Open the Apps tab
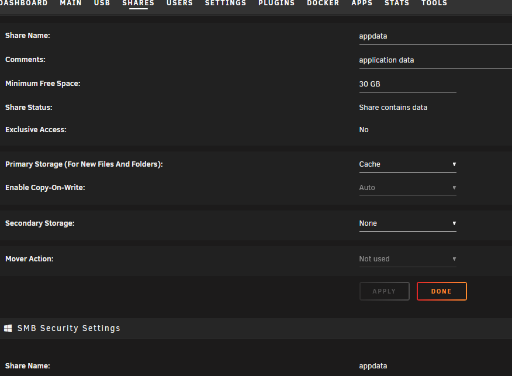512x376 pixels. point(362,4)
